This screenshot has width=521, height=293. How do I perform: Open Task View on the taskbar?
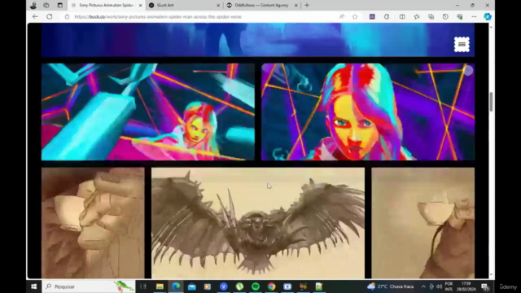(x=143, y=286)
